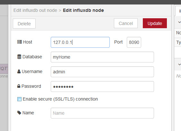
Task: Click the Username person icon
Action: [19, 71]
